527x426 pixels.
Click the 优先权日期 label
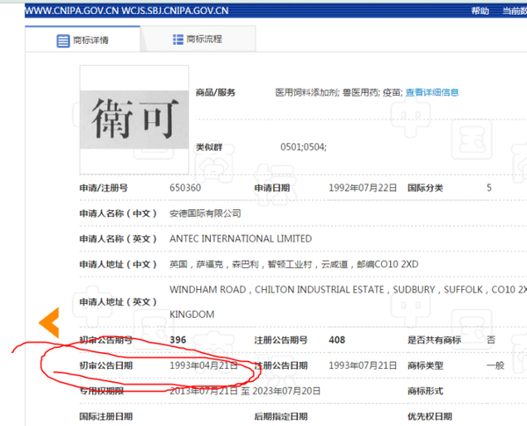coord(430,416)
